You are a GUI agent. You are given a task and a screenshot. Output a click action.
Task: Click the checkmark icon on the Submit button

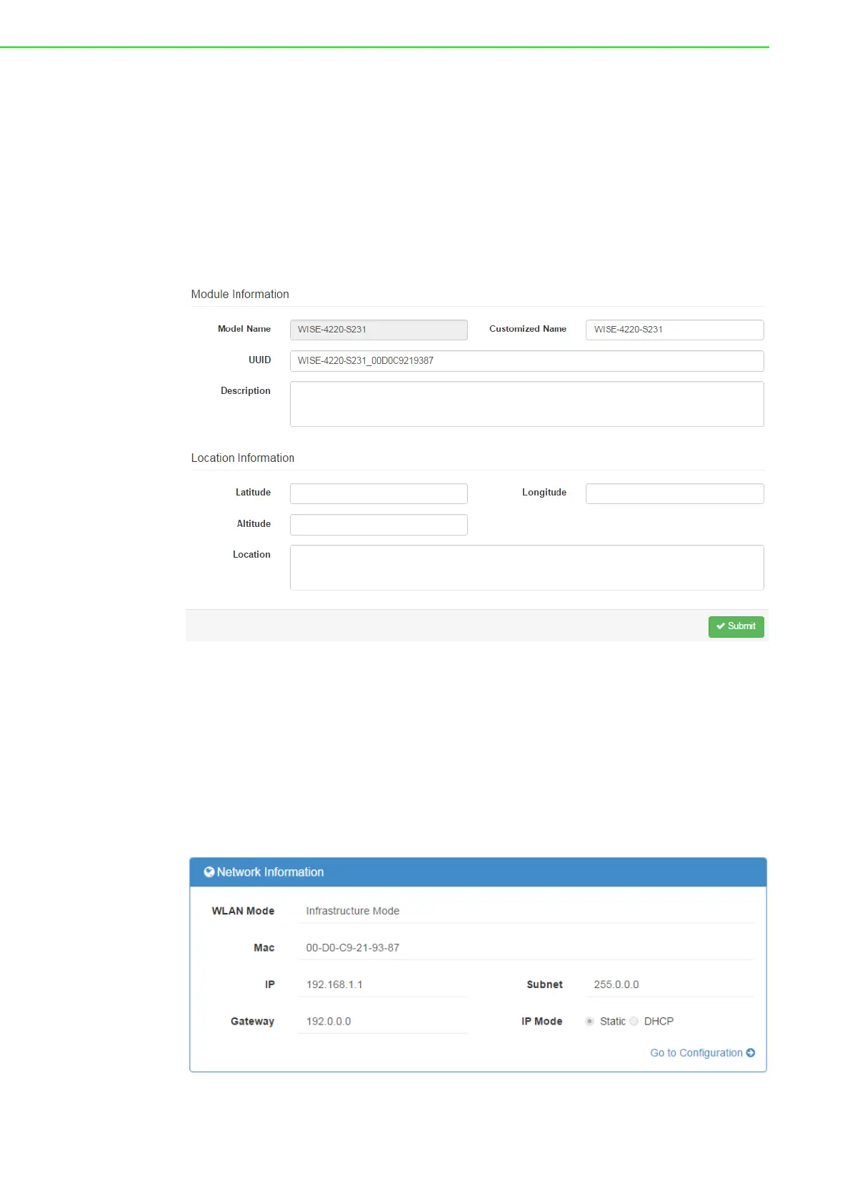pyautogui.click(x=720, y=626)
